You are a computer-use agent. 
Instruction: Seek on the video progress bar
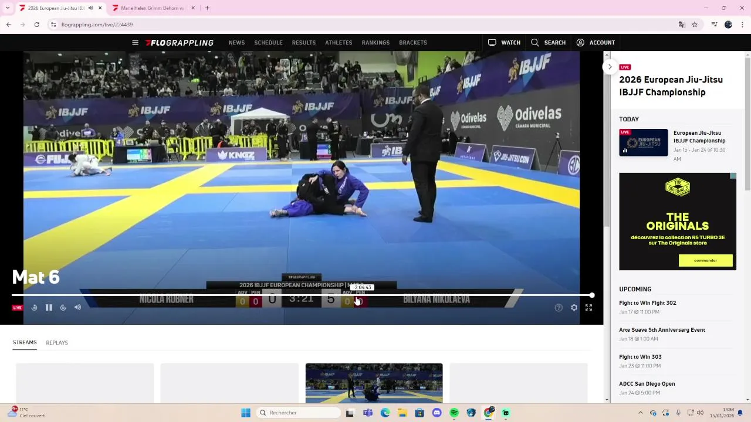(x=302, y=295)
